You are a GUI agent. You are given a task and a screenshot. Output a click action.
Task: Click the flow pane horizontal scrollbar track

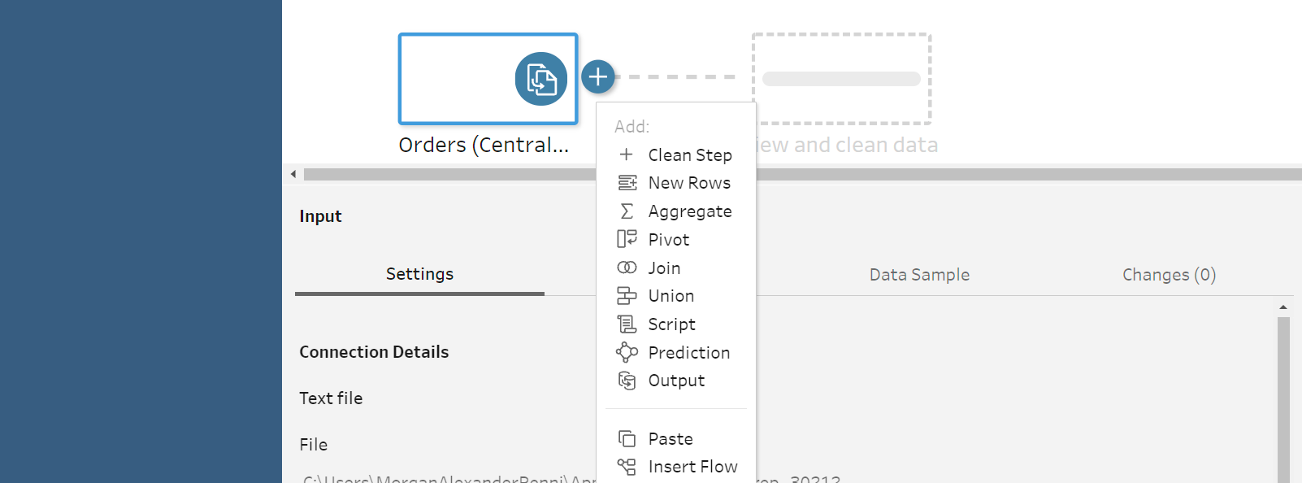pos(975,174)
